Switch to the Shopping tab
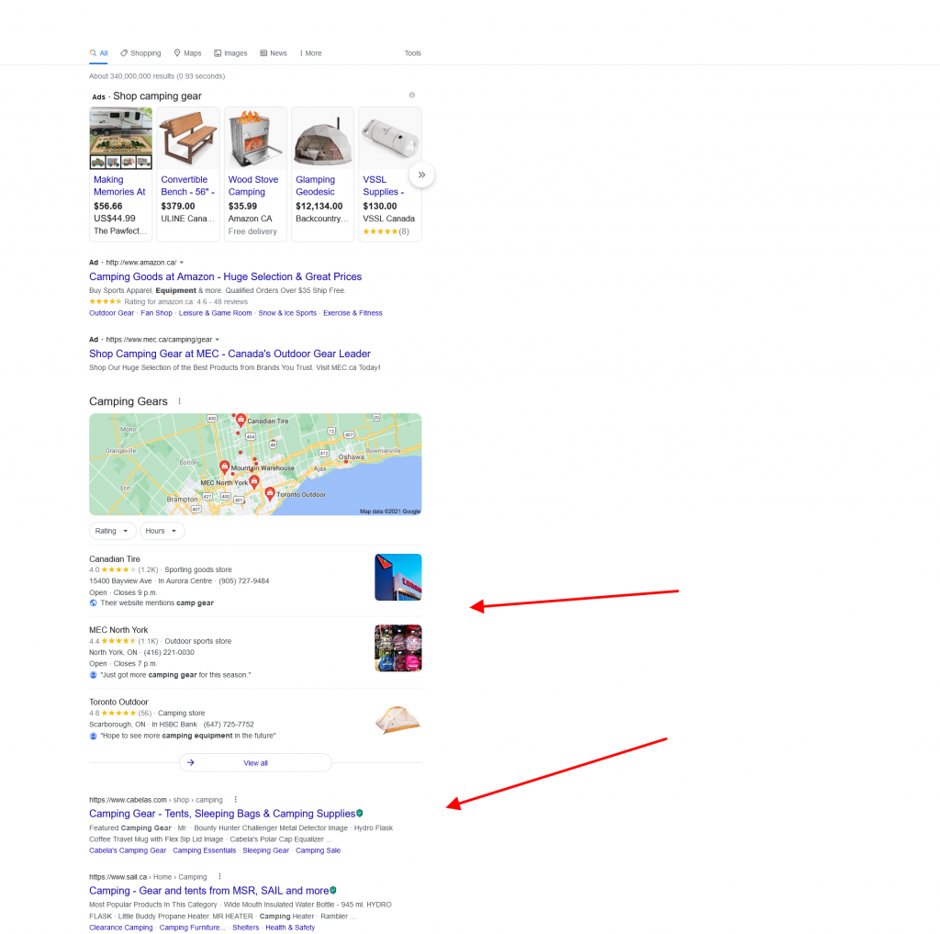This screenshot has width=940, height=934. 140,53
